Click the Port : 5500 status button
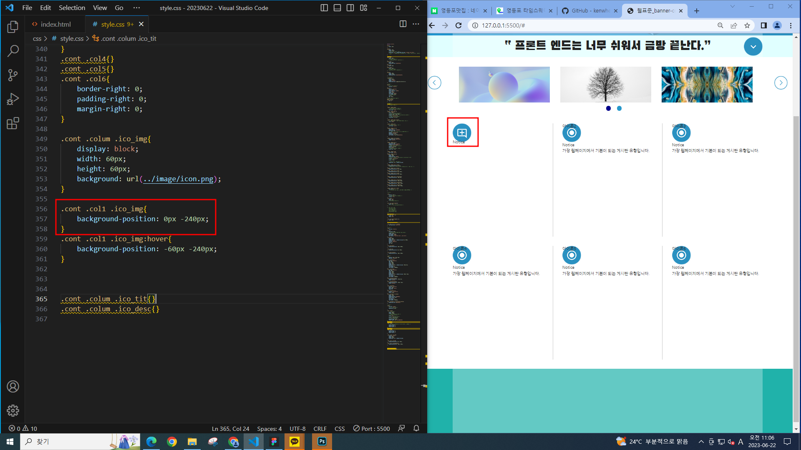This screenshot has height=450, width=801. (x=371, y=428)
